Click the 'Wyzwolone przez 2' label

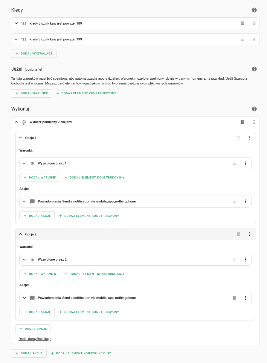point(52,260)
